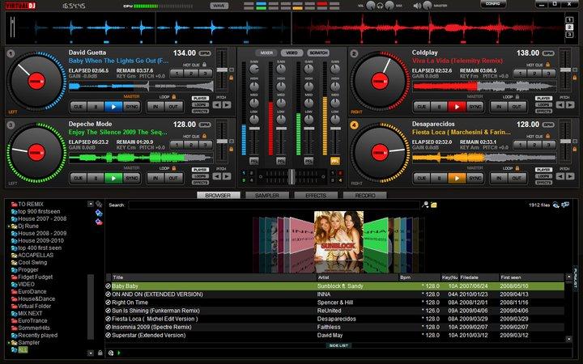The image size is (583, 364).
Task: Open the SIDE LIST panel below the tracklist
Action: click(338, 345)
